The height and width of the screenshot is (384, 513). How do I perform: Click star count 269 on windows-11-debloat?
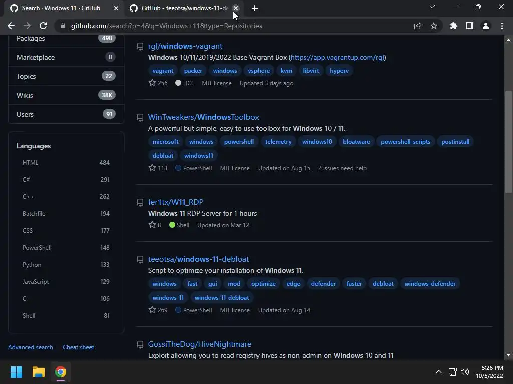point(158,310)
